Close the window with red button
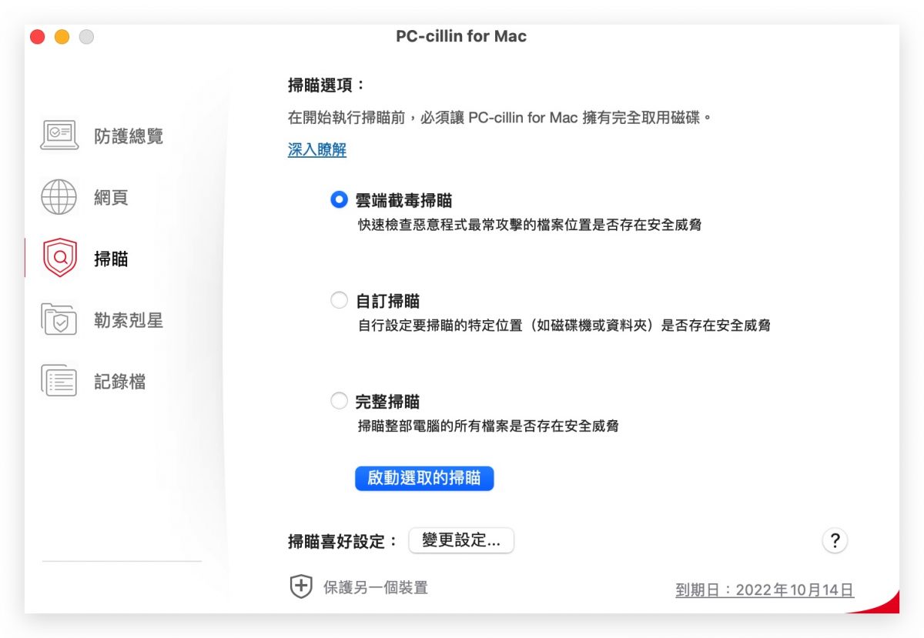The image size is (924, 638). pos(38,36)
